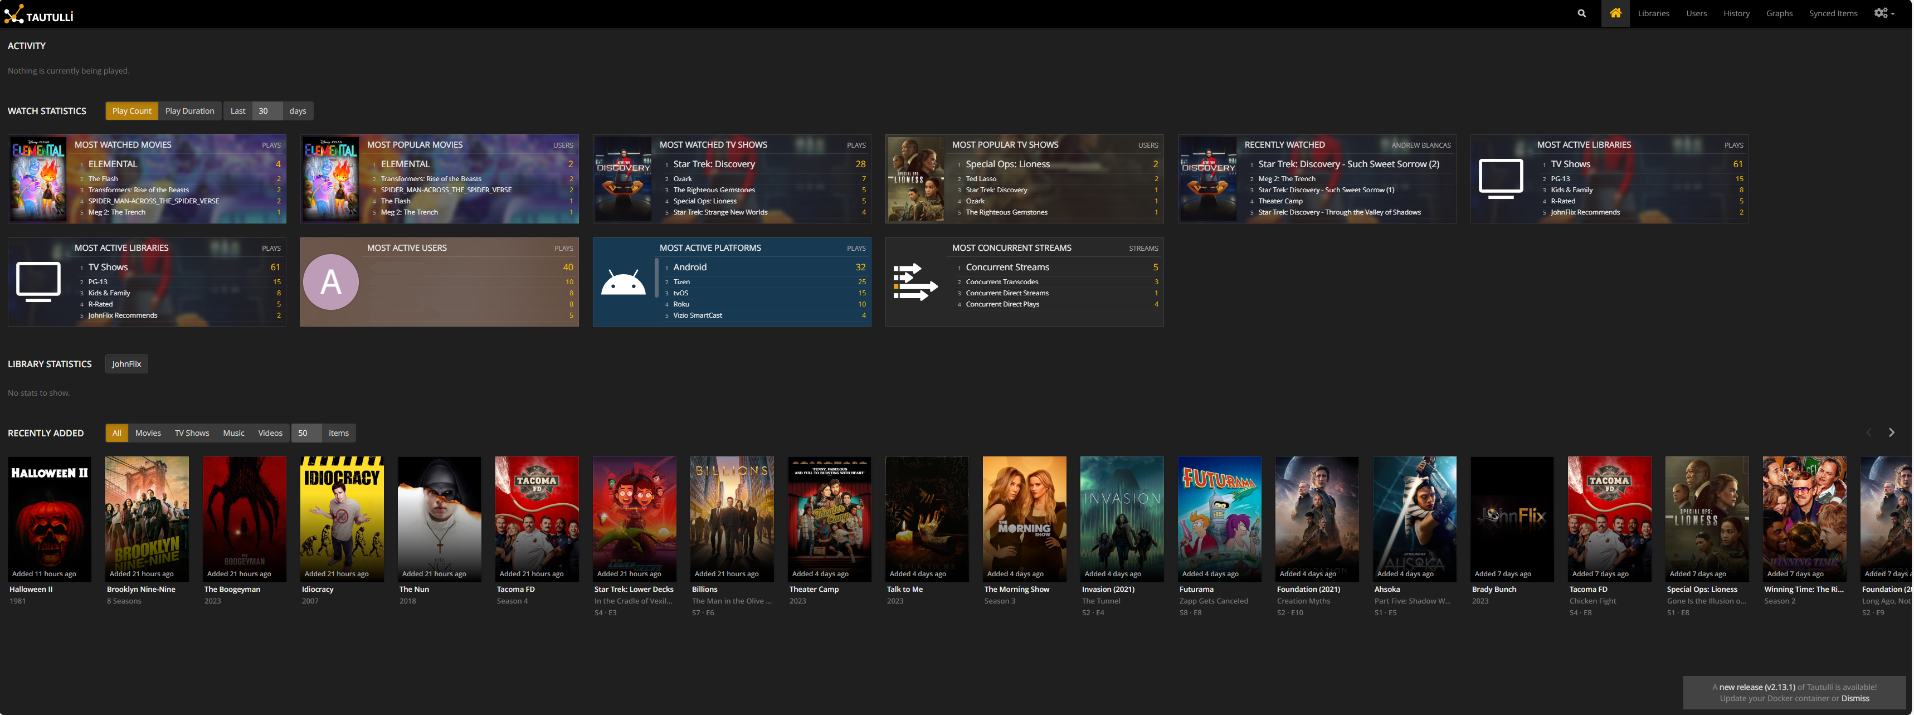Open Users in the top navigation
Screen dimensions: 1914x715
point(1696,13)
